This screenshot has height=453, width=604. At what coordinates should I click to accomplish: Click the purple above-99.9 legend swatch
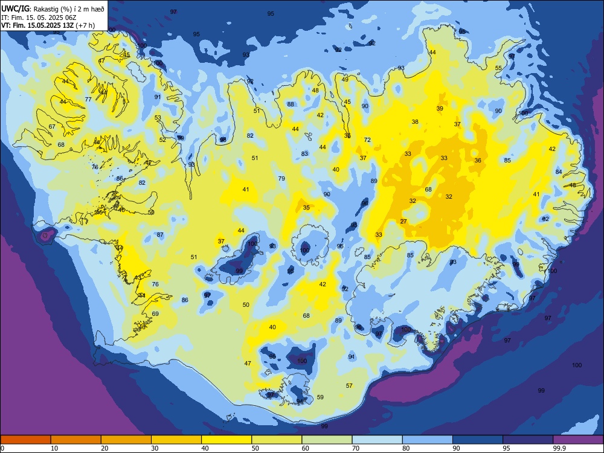[x=578, y=440]
